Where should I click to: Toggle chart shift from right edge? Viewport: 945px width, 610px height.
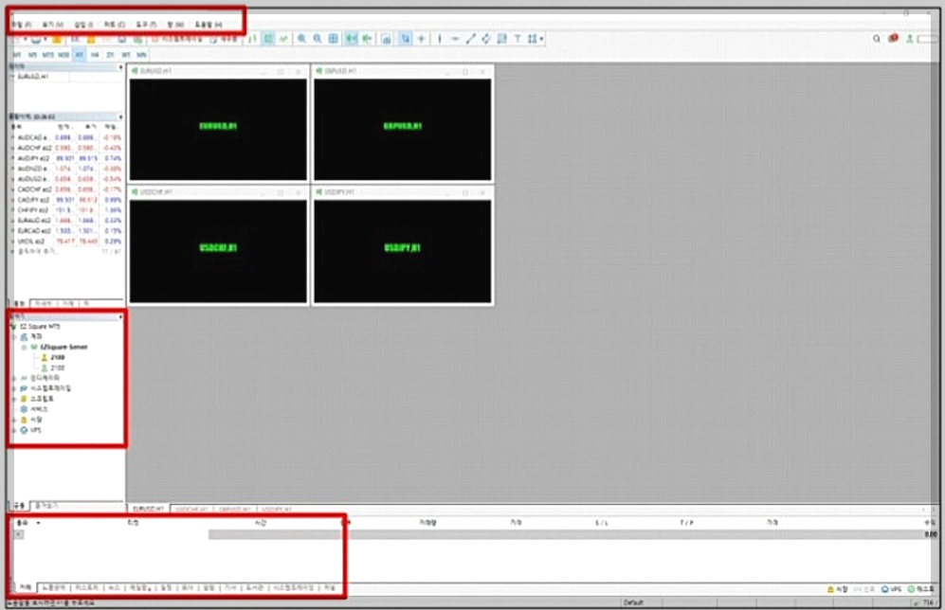point(367,39)
